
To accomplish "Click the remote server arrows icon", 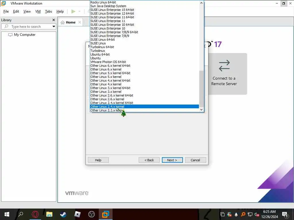I will tap(224, 66).
